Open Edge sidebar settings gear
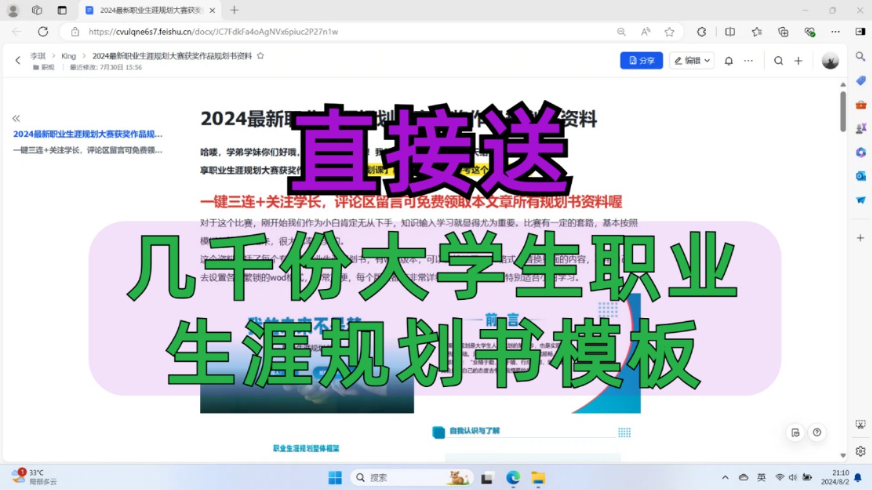The image size is (872, 490). pos(860,451)
